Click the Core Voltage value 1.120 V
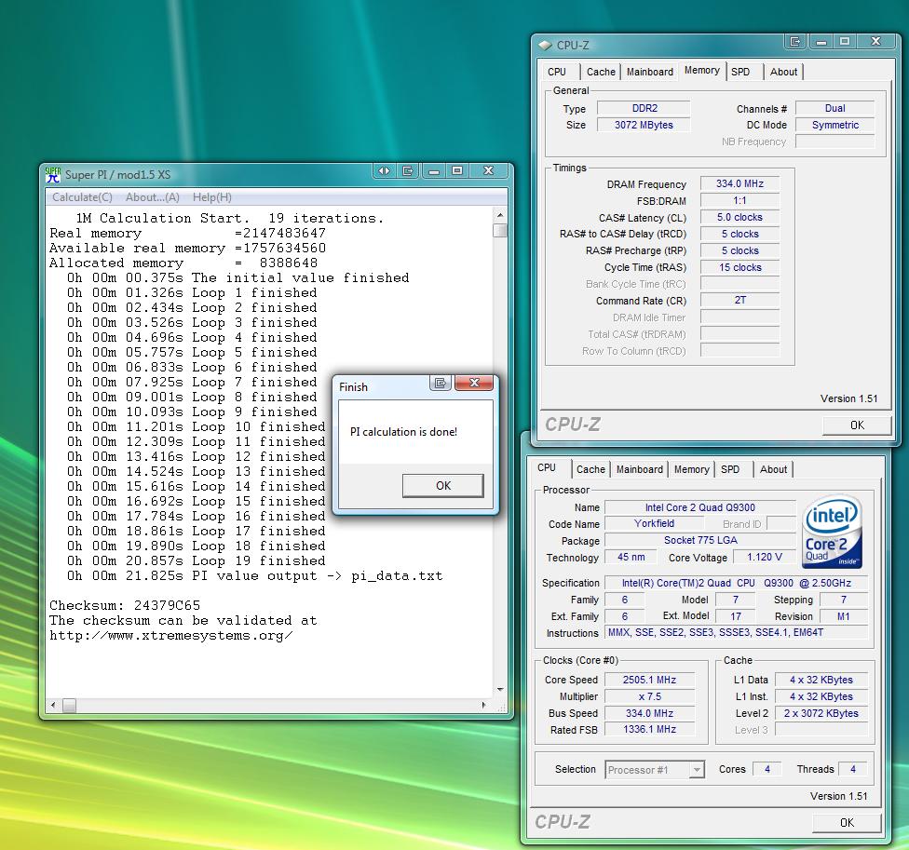This screenshot has width=909, height=850. tap(764, 557)
